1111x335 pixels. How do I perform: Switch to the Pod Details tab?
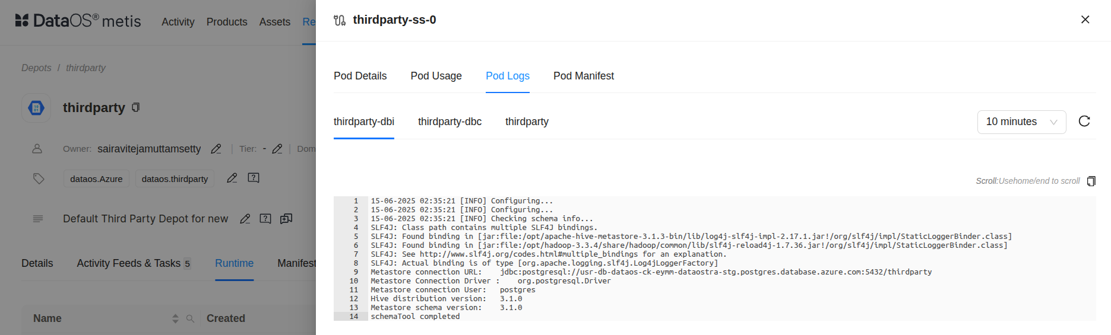[x=360, y=76]
